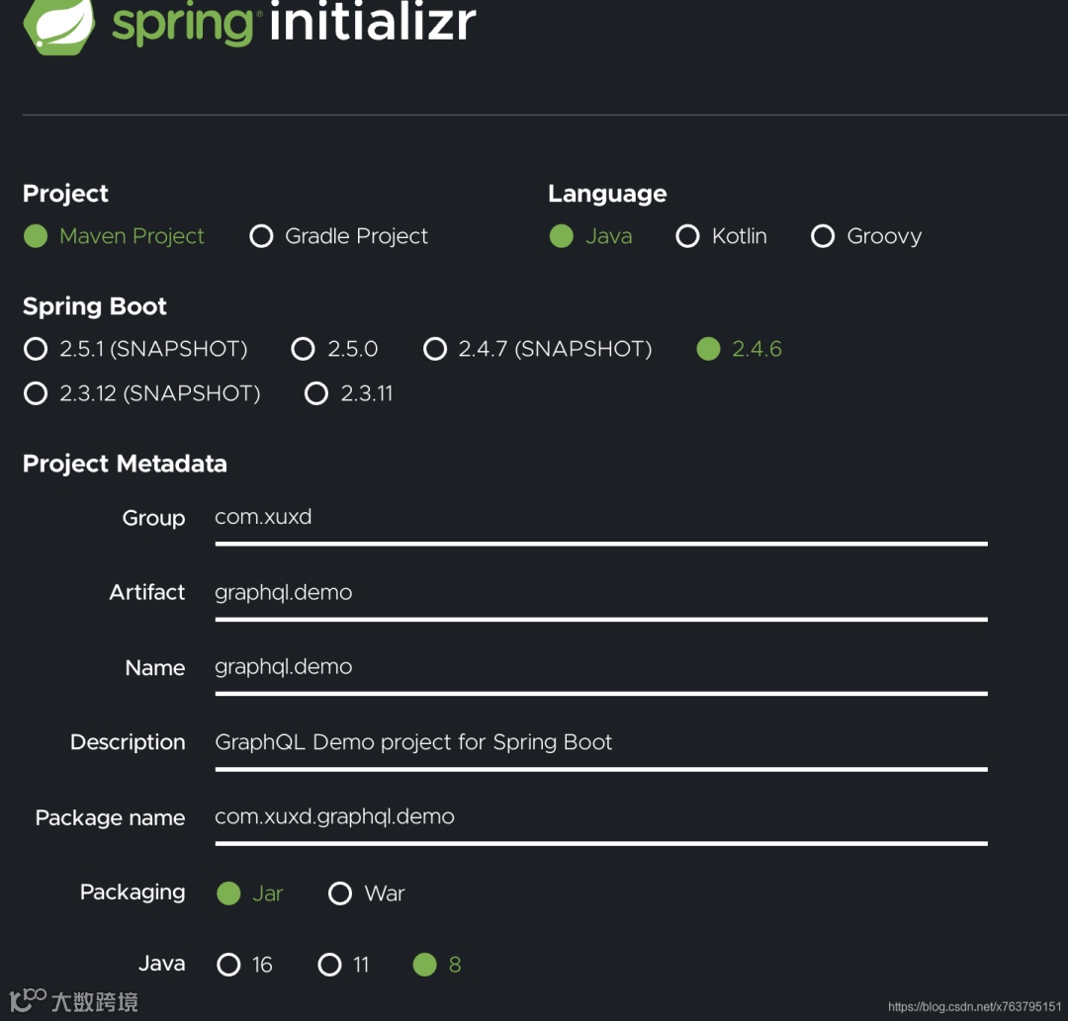
Task: Pick Spring Boot 2.5.1 (SNAPSHOT) version
Action: pyautogui.click(x=36, y=349)
